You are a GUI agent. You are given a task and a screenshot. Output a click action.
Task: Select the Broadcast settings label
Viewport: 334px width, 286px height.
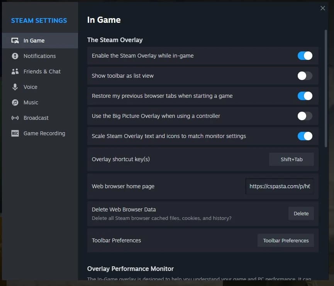(36, 118)
